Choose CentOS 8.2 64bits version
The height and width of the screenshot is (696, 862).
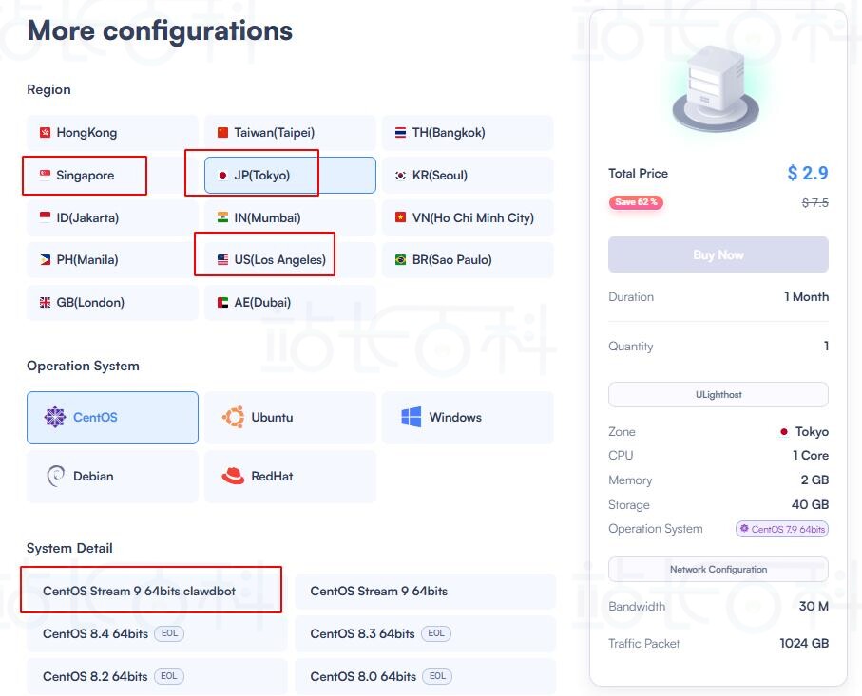157,676
